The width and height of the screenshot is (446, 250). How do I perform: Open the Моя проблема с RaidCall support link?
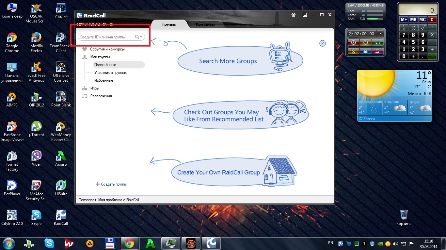[x=119, y=200]
